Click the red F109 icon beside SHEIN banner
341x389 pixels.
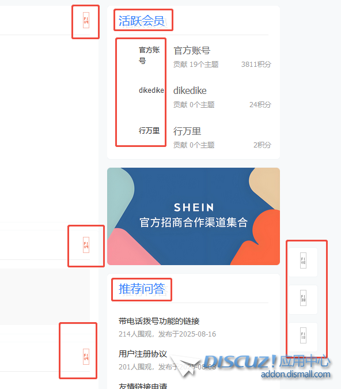click(86, 245)
